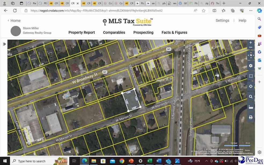Click the MLS Tax Suite logo
The width and height of the screenshot is (264, 165).
click(x=127, y=21)
